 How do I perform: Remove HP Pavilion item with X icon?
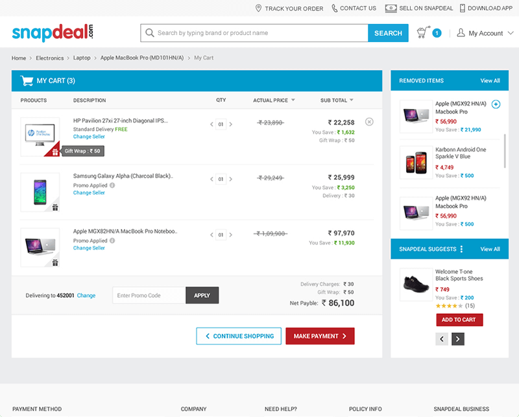(x=369, y=121)
